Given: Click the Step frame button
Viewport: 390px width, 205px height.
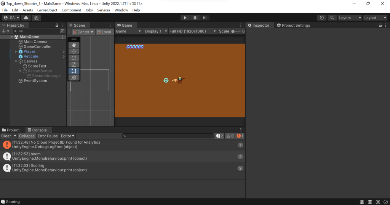Looking at the screenshot, I should point(205,18).
